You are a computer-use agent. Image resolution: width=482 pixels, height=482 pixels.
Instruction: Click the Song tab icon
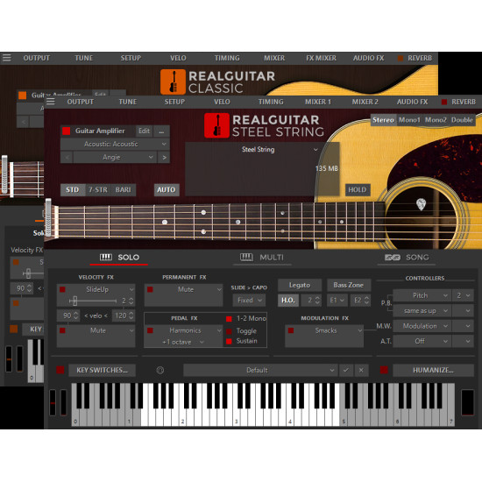pyautogui.click(x=393, y=258)
